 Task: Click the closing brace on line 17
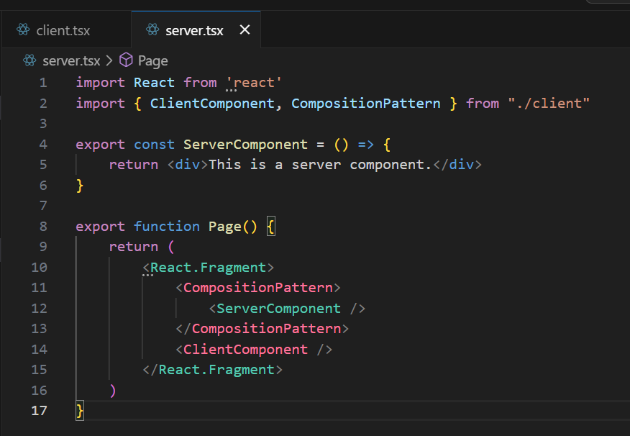point(80,411)
